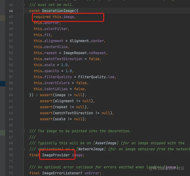Click line number 58 in the gutter

click(11, 83)
